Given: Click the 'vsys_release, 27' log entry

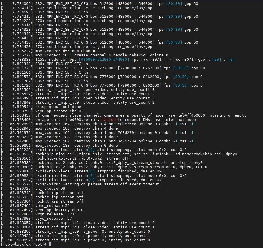Looking at the screenshot, I should (36, 219).
